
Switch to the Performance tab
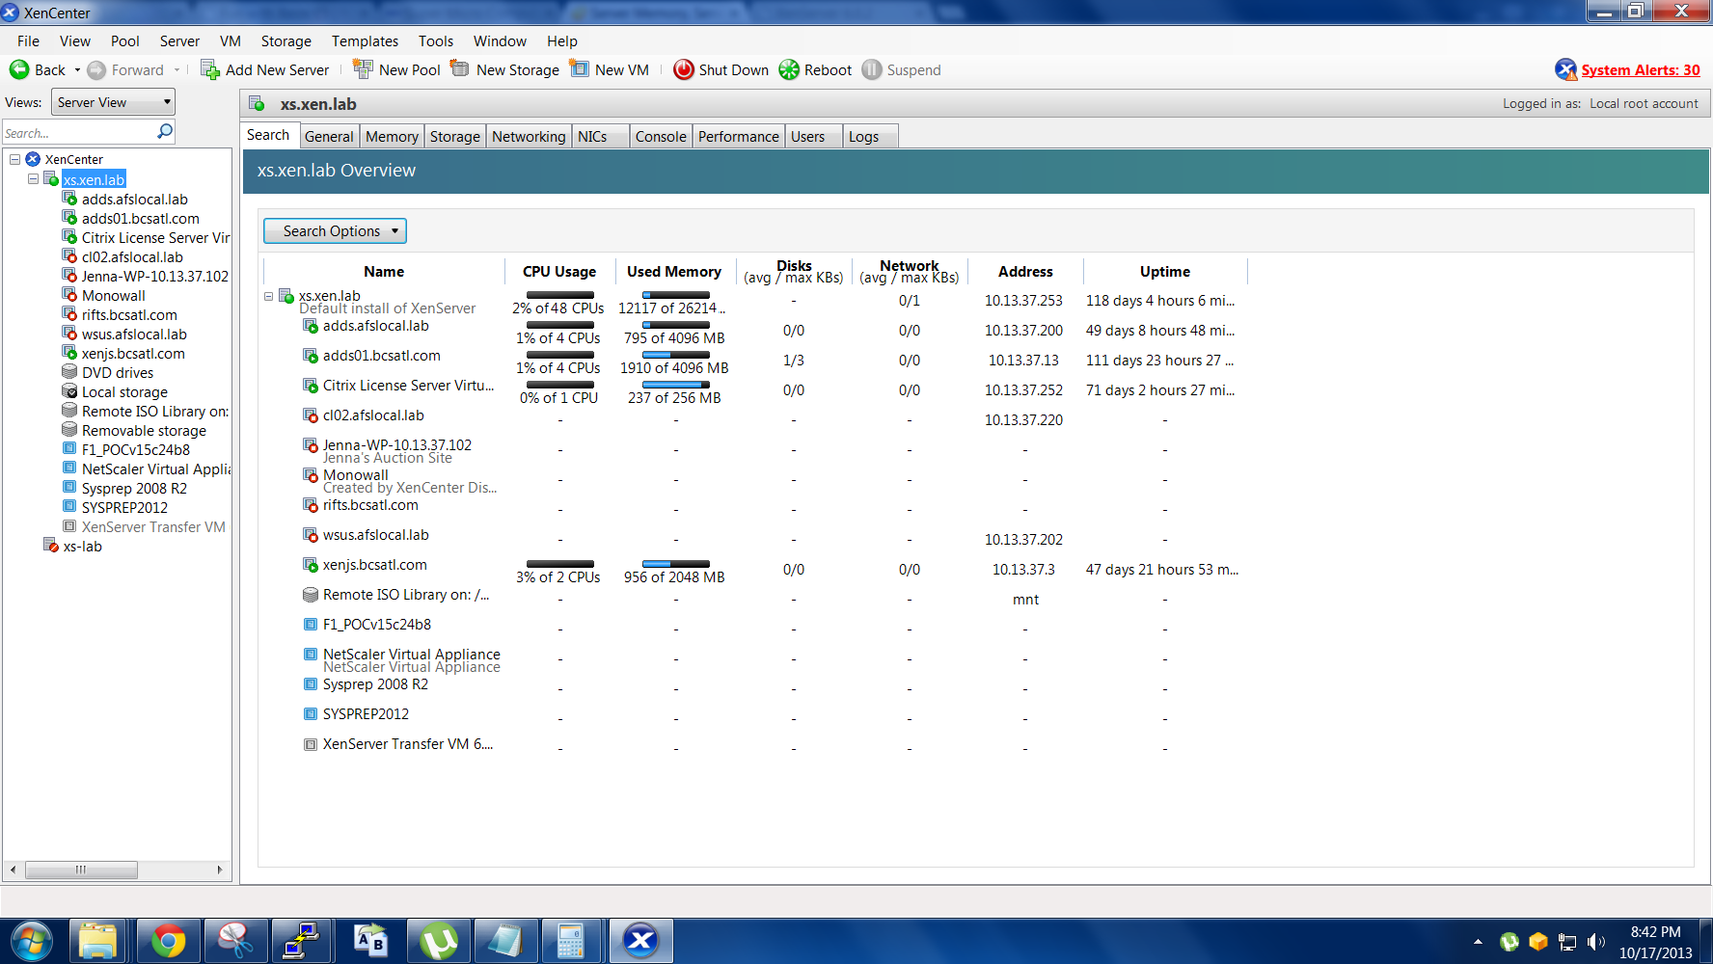738,137
